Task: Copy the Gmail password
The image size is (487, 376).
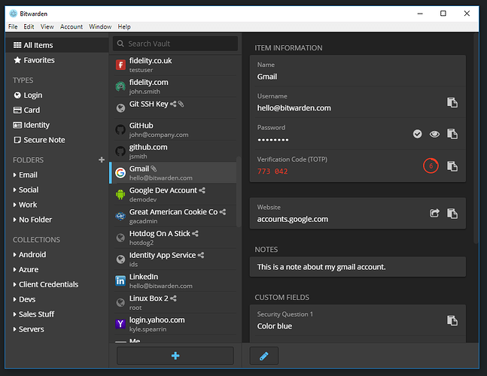Action: click(x=452, y=134)
